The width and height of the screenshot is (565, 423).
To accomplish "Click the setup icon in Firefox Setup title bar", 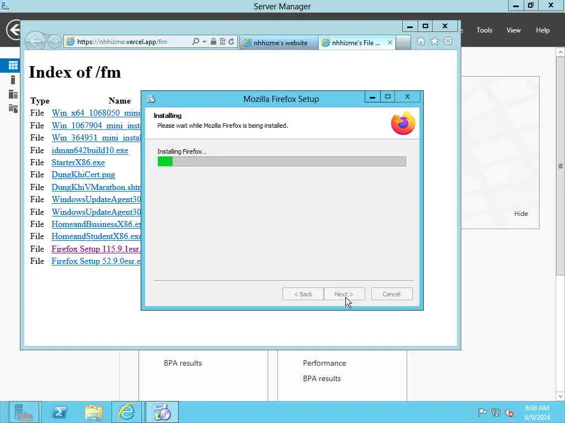I will (151, 99).
